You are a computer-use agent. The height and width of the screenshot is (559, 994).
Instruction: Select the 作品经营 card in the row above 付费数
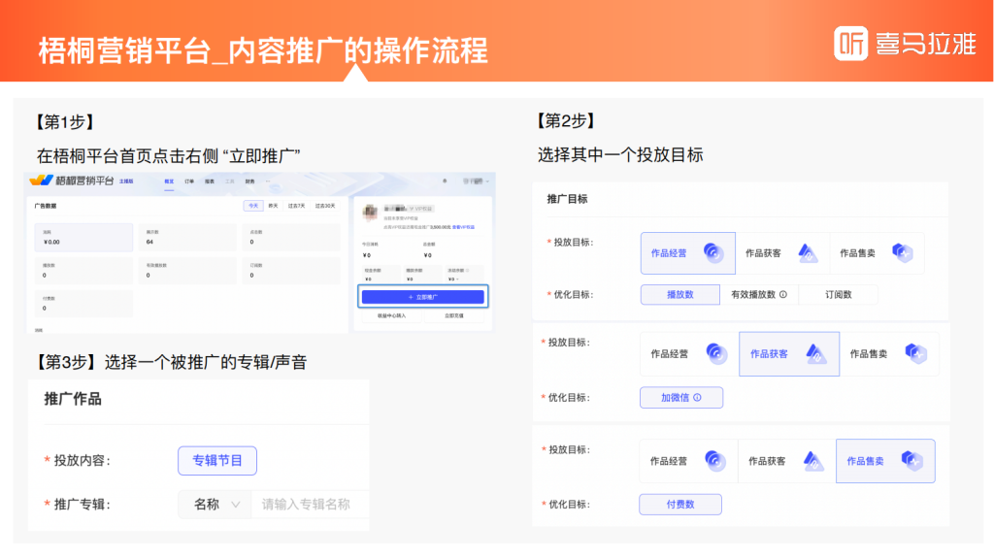click(x=688, y=461)
